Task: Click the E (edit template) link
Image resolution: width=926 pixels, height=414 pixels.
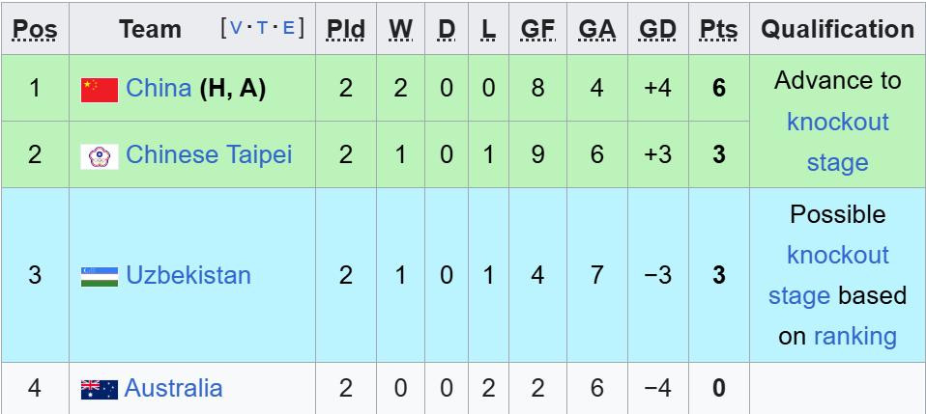Action: [x=288, y=28]
